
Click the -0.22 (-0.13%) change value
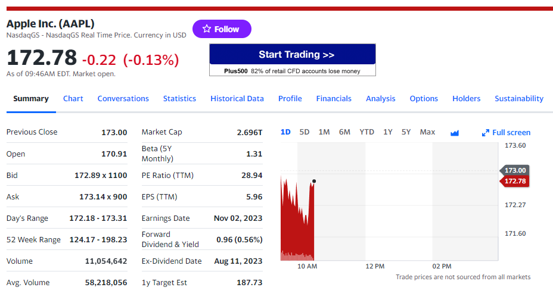coord(131,60)
